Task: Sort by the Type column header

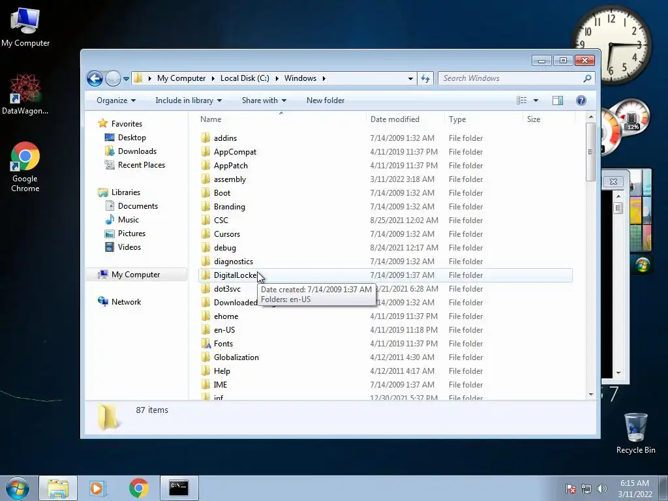Action: click(483, 119)
